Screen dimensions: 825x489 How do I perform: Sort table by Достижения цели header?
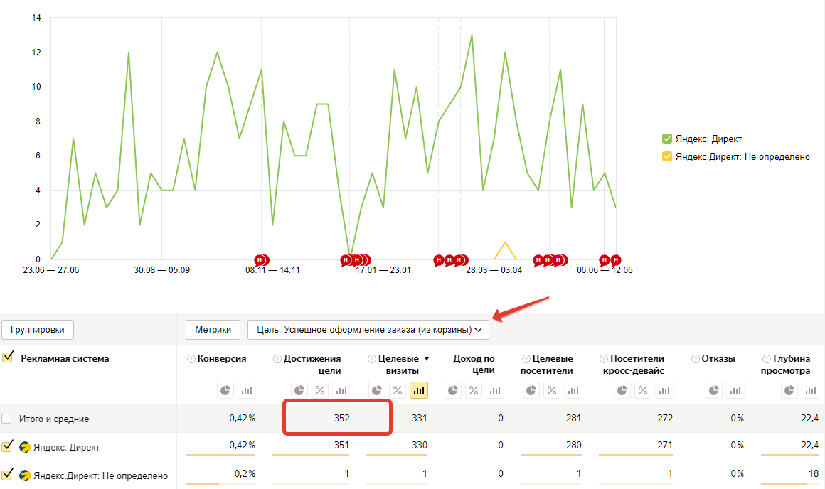(x=312, y=365)
